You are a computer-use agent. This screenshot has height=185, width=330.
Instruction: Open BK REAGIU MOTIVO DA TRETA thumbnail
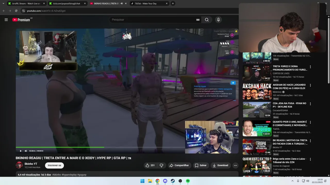tap(257, 147)
